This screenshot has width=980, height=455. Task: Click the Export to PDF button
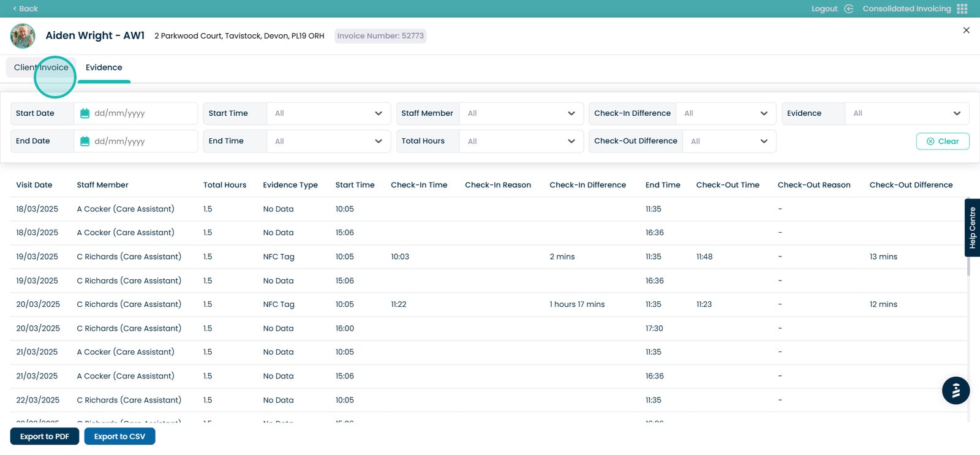[45, 437]
